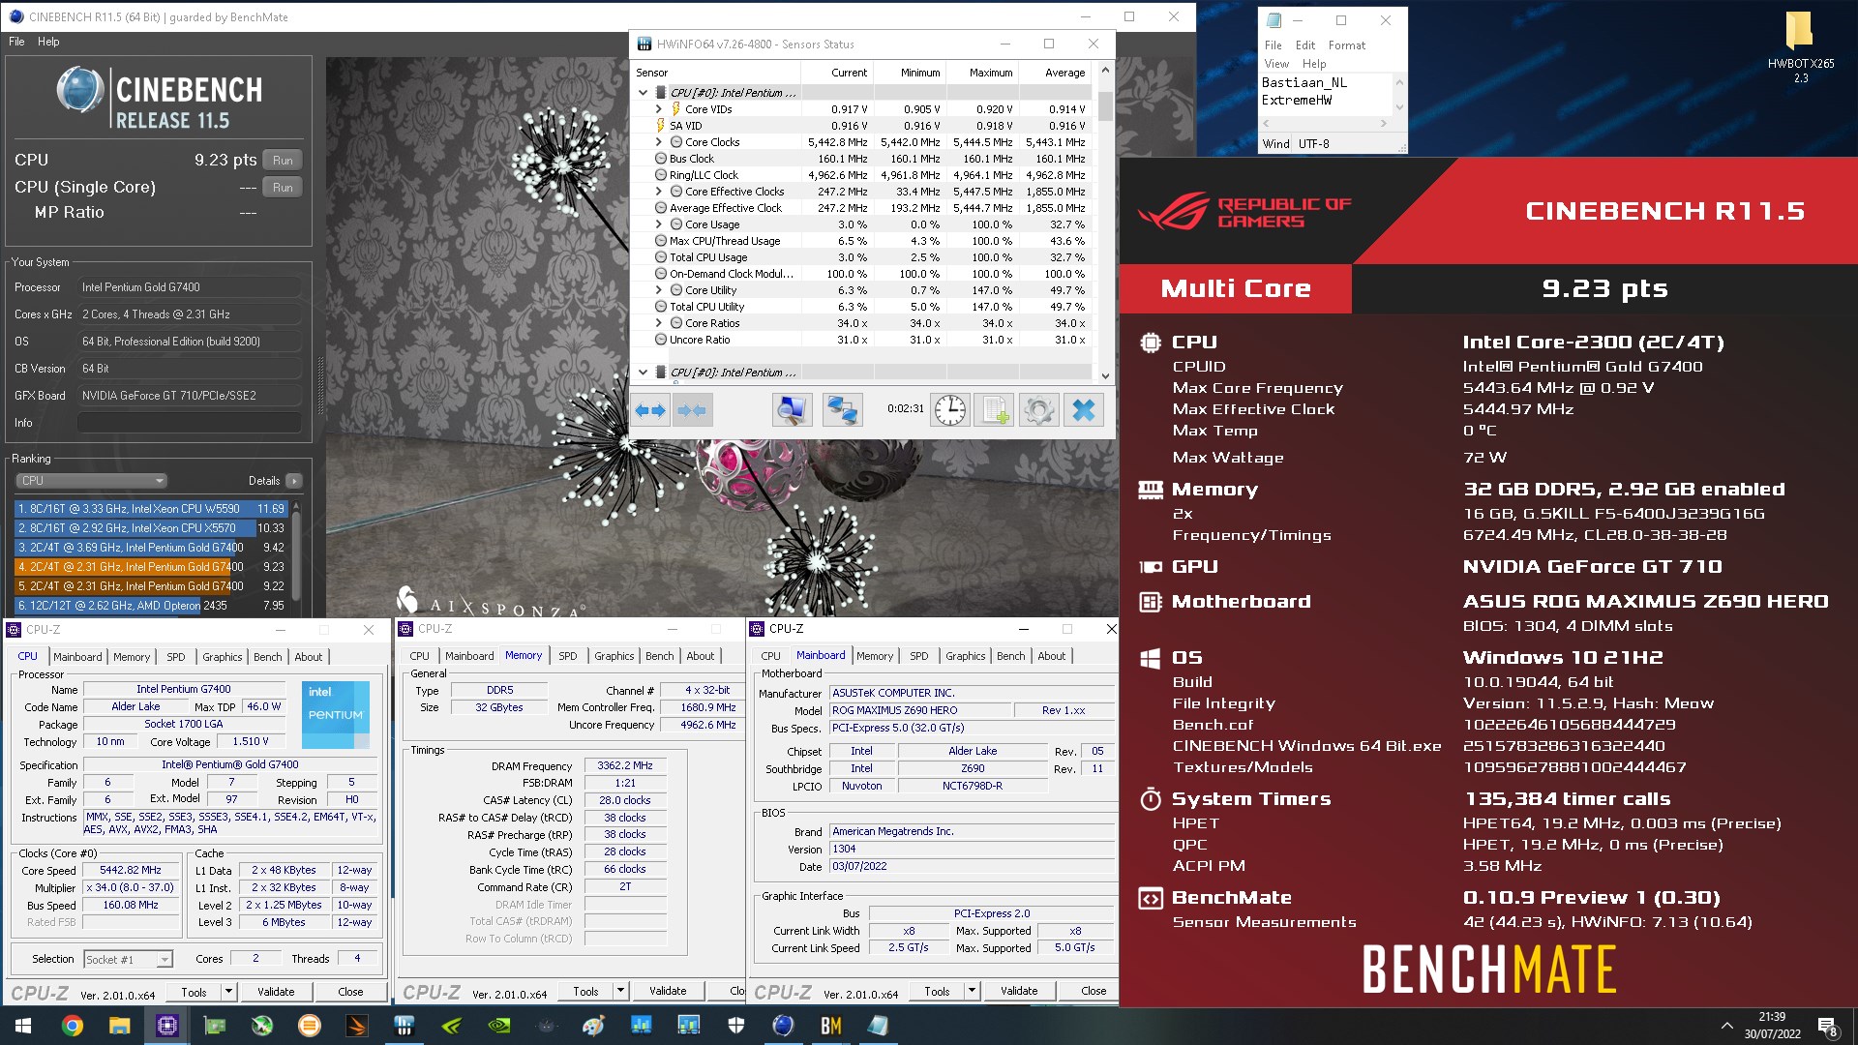Screen dimensions: 1858x1045
Task: Open File Explorer from taskbar
Action: (x=120, y=1026)
